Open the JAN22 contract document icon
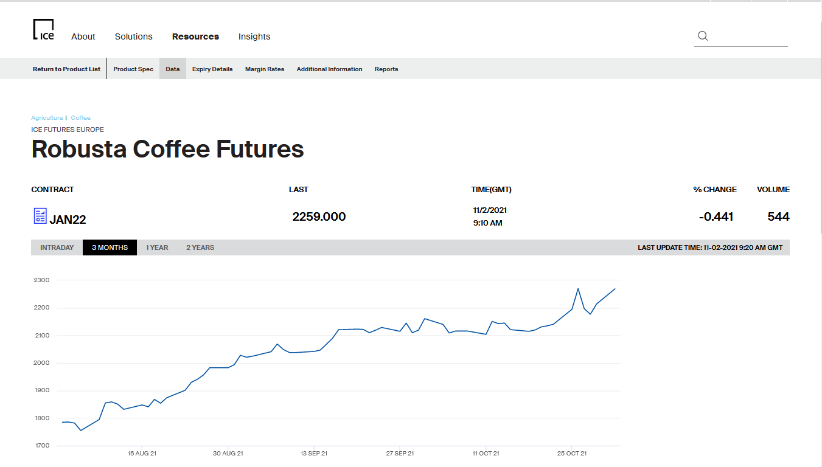 [40, 216]
